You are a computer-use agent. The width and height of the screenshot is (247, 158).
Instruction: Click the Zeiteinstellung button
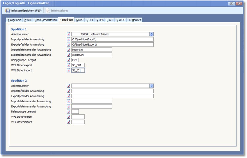click(x=56, y=11)
